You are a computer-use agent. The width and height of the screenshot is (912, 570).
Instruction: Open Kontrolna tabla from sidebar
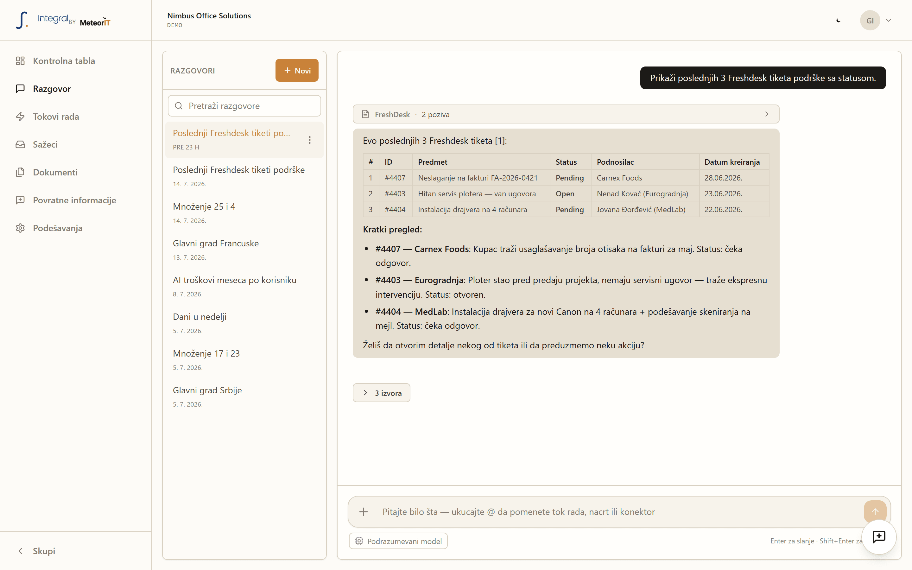64,61
